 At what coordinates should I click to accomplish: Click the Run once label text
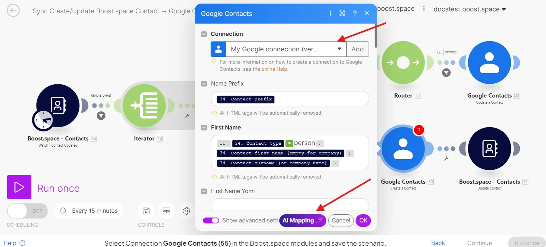58,188
